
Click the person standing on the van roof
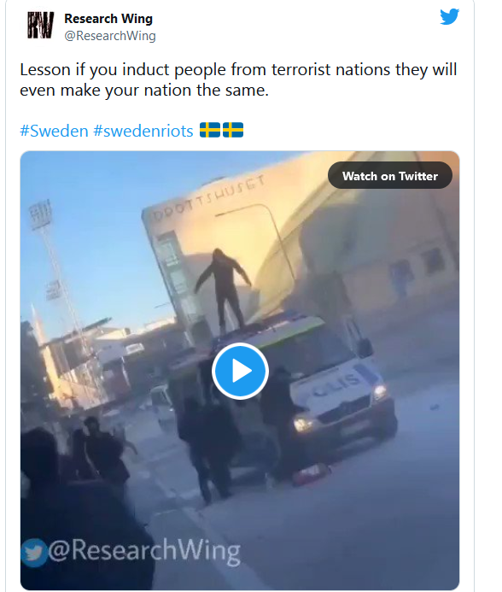(223, 290)
